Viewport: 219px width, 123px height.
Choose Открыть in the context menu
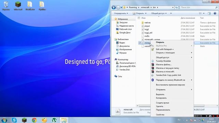click(172, 42)
